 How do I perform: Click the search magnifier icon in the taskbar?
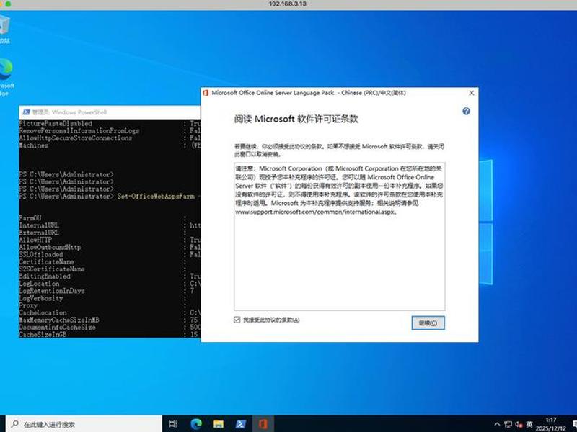[x=14, y=424]
